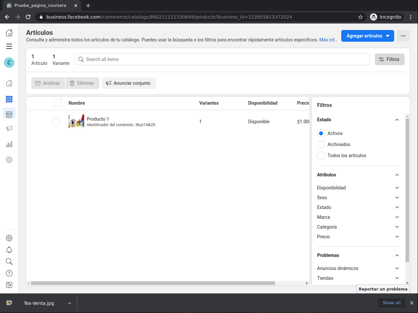Screen dimensions: 418x313
Task: Click the Anunciar conjunto button
Action: tap(129, 83)
